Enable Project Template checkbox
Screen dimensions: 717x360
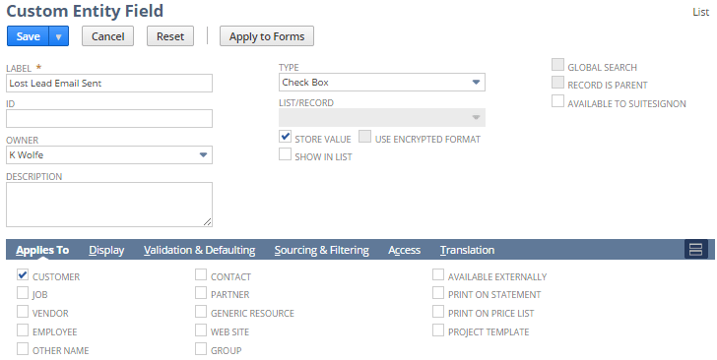pyautogui.click(x=438, y=330)
